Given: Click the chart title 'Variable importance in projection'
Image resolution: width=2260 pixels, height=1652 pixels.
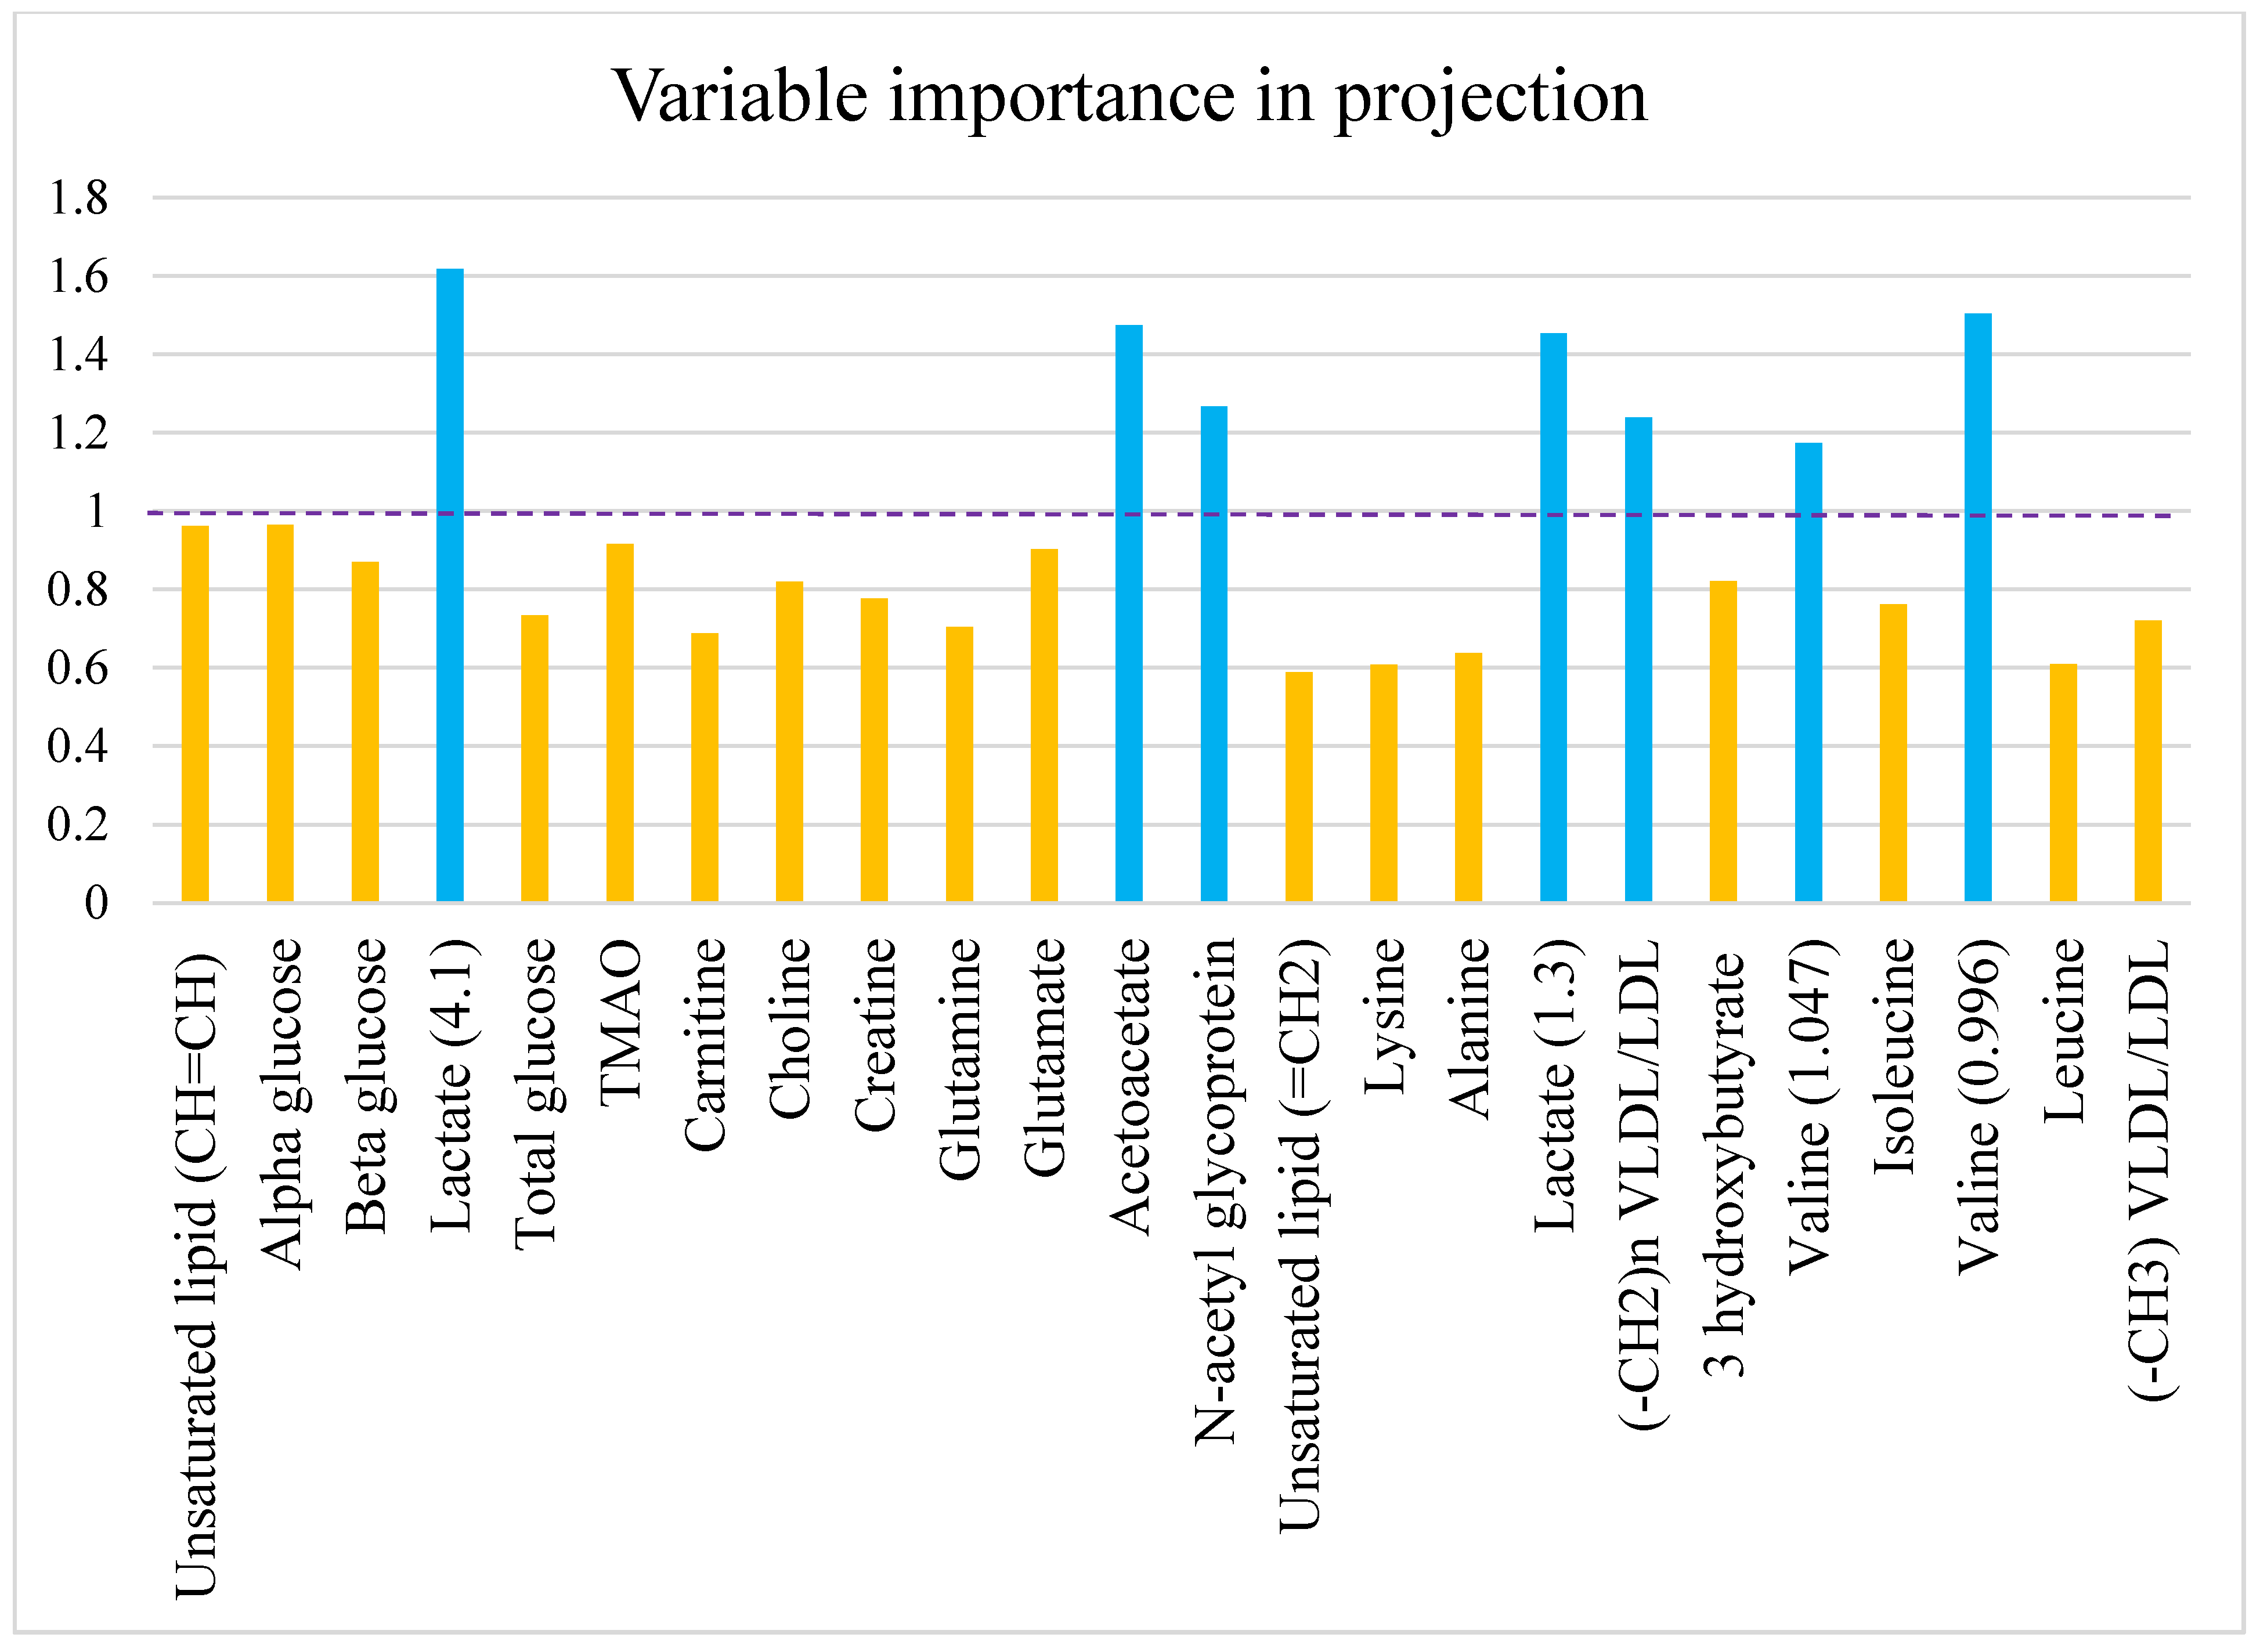Looking at the screenshot, I should (x=1129, y=97).
